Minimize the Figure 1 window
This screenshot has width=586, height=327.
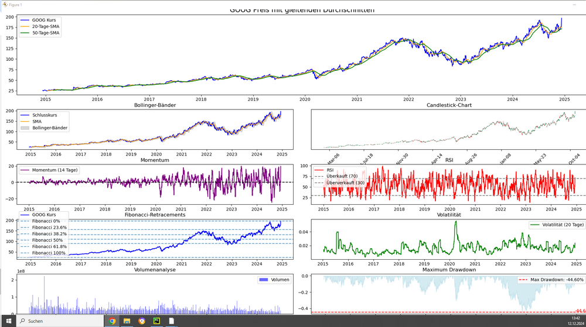point(574,5)
